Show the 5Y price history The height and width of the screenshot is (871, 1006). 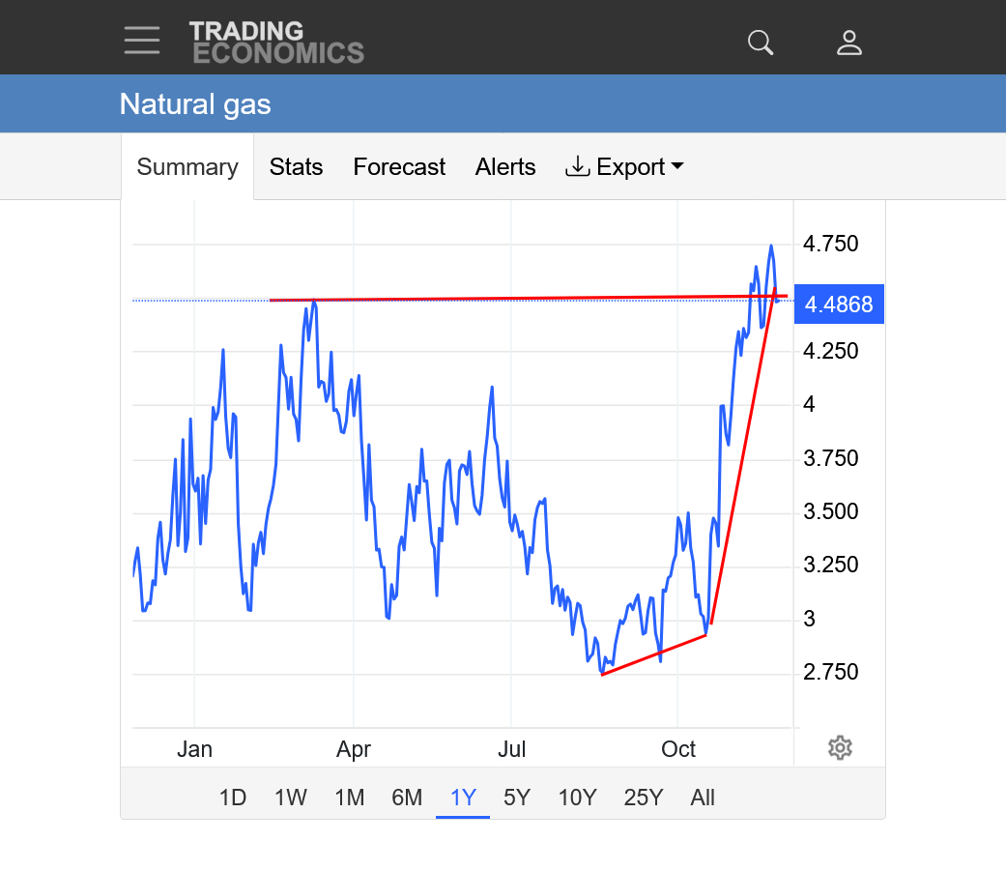pyautogui.click(x=517, y=798)
